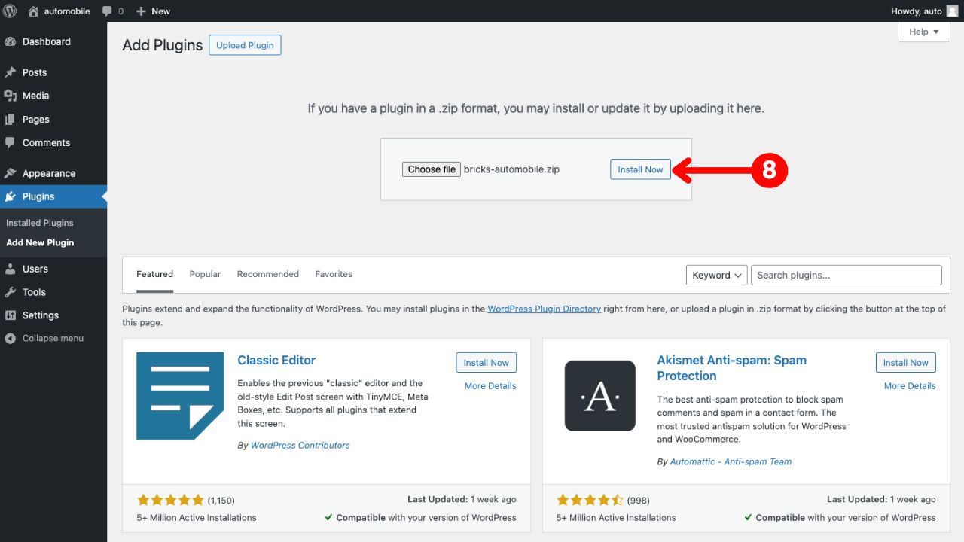Click the plus icon next to New
The image size is (964, 542).
pos(141,11)
